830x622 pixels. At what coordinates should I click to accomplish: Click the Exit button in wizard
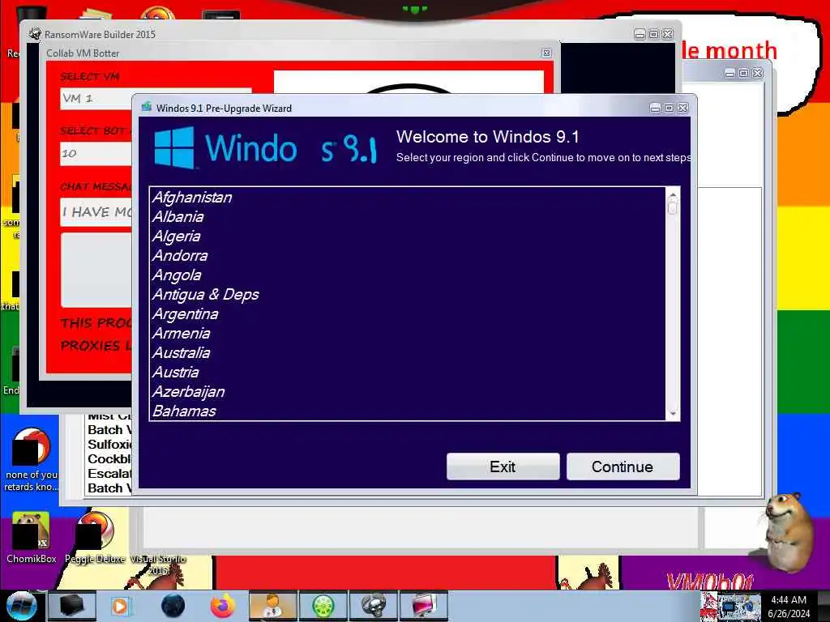tap(503, 466)
